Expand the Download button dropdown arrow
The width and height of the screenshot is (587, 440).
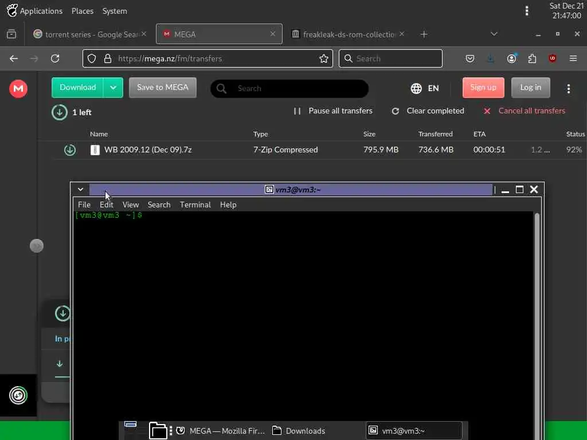113,88
